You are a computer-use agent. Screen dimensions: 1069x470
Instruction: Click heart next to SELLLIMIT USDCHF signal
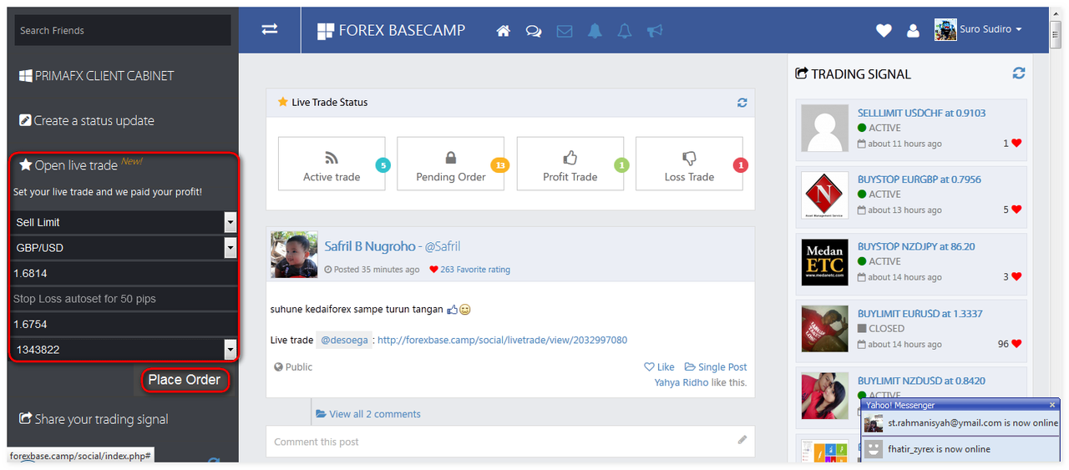pos(1016,144)
